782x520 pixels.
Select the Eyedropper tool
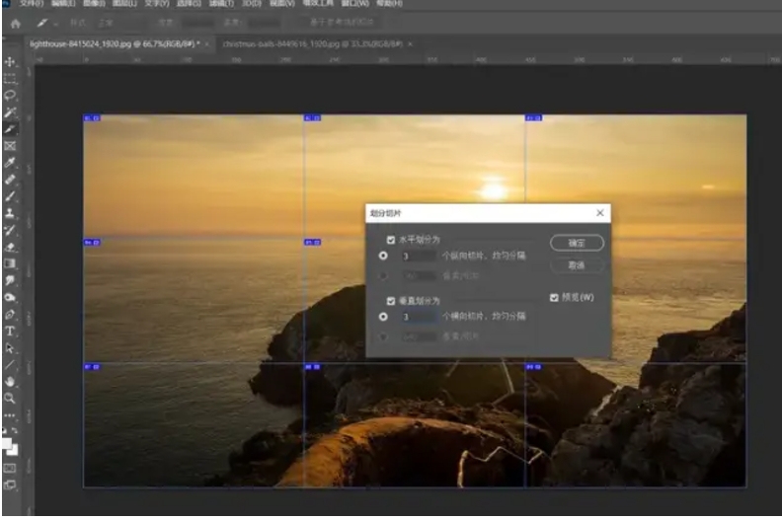click(x=10, y=163)
